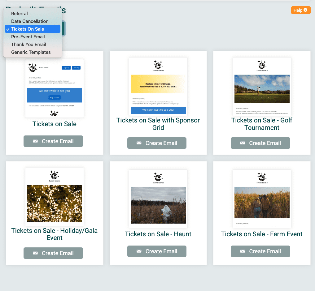The image size is (315, 291).
Task: Choose Date Cancellation from the dropdown
Action: coord(30,21)
